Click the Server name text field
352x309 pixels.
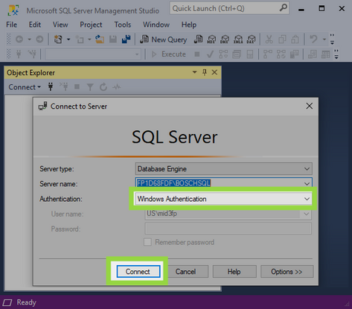[219, 183]
